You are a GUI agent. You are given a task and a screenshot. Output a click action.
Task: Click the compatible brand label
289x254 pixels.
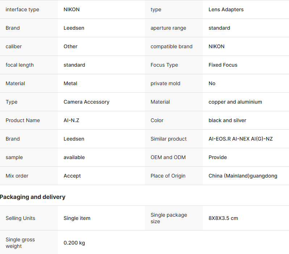[171, 46]
